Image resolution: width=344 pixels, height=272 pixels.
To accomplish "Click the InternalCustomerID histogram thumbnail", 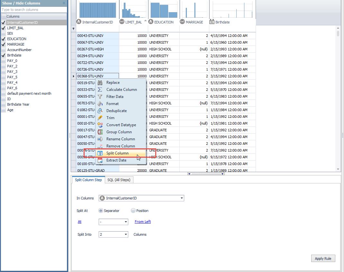I will point(98,10).
